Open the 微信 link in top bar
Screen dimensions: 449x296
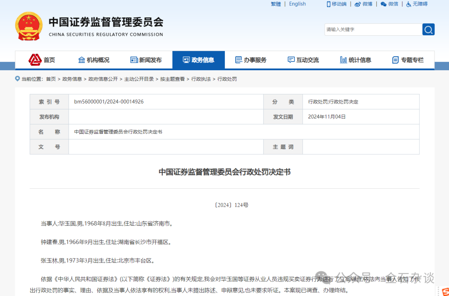393,4
